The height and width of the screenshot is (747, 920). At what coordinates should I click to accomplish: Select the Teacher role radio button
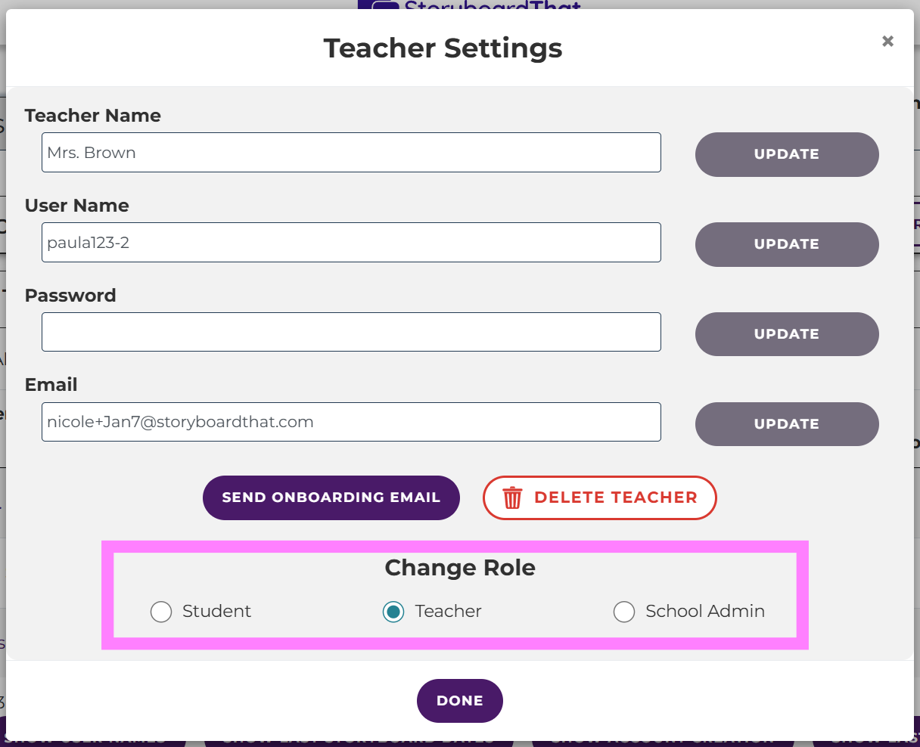pyautogui.click(x=393, y=612)
